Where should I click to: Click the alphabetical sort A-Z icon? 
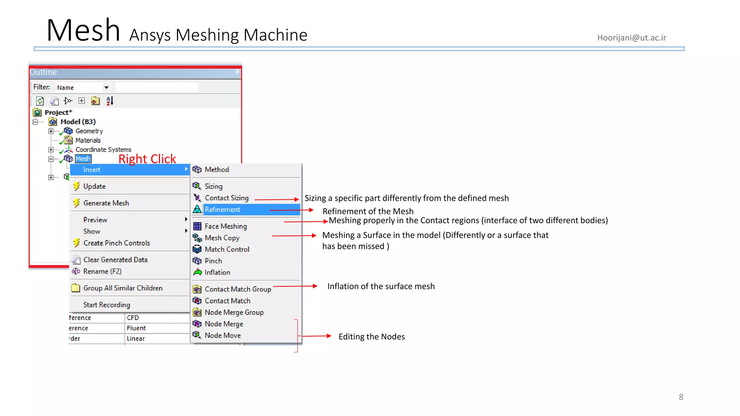pos(110,101)
